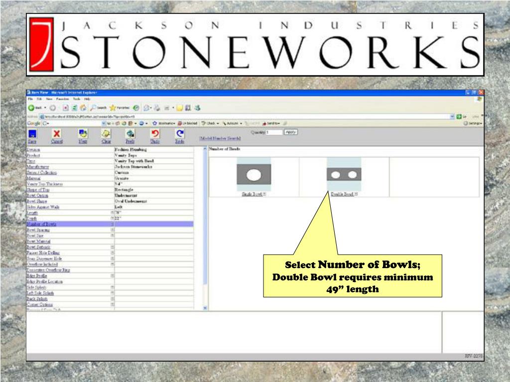Click the browser Refresh icon
This screenshot has width=510, height=382.
[74, 108]
